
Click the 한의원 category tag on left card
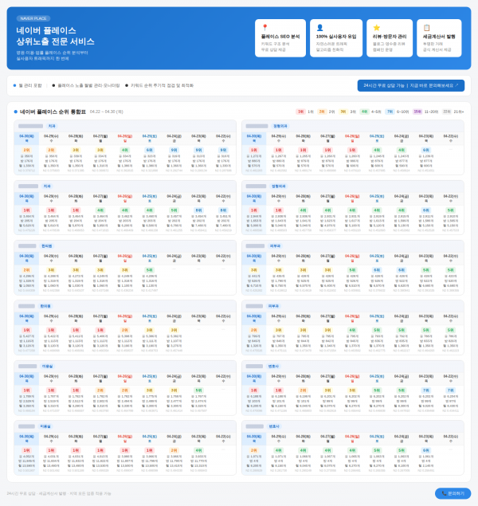[45, 245]
